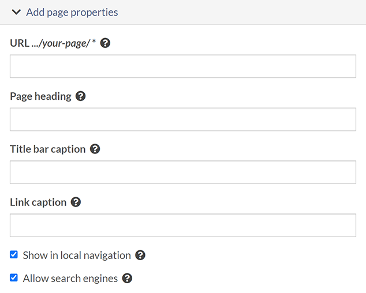This screenshot has width=366, height=293.
Task: Click the Title bar caption label
Action: tap(47, 149)
